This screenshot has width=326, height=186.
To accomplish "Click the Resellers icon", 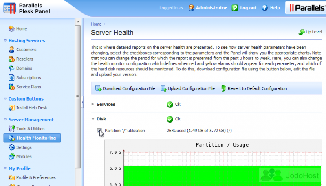I will [11, 59].
